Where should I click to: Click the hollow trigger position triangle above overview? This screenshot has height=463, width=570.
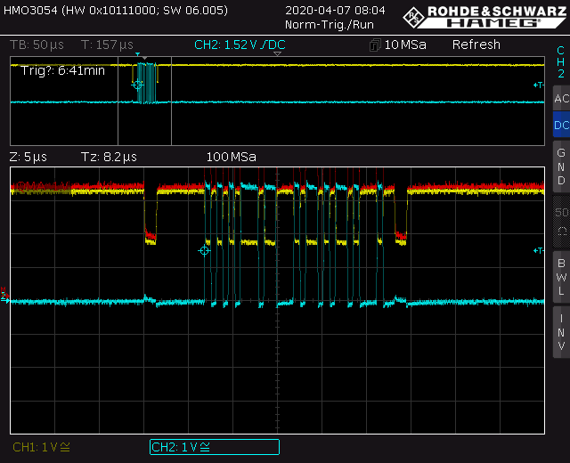pos(277,53)
